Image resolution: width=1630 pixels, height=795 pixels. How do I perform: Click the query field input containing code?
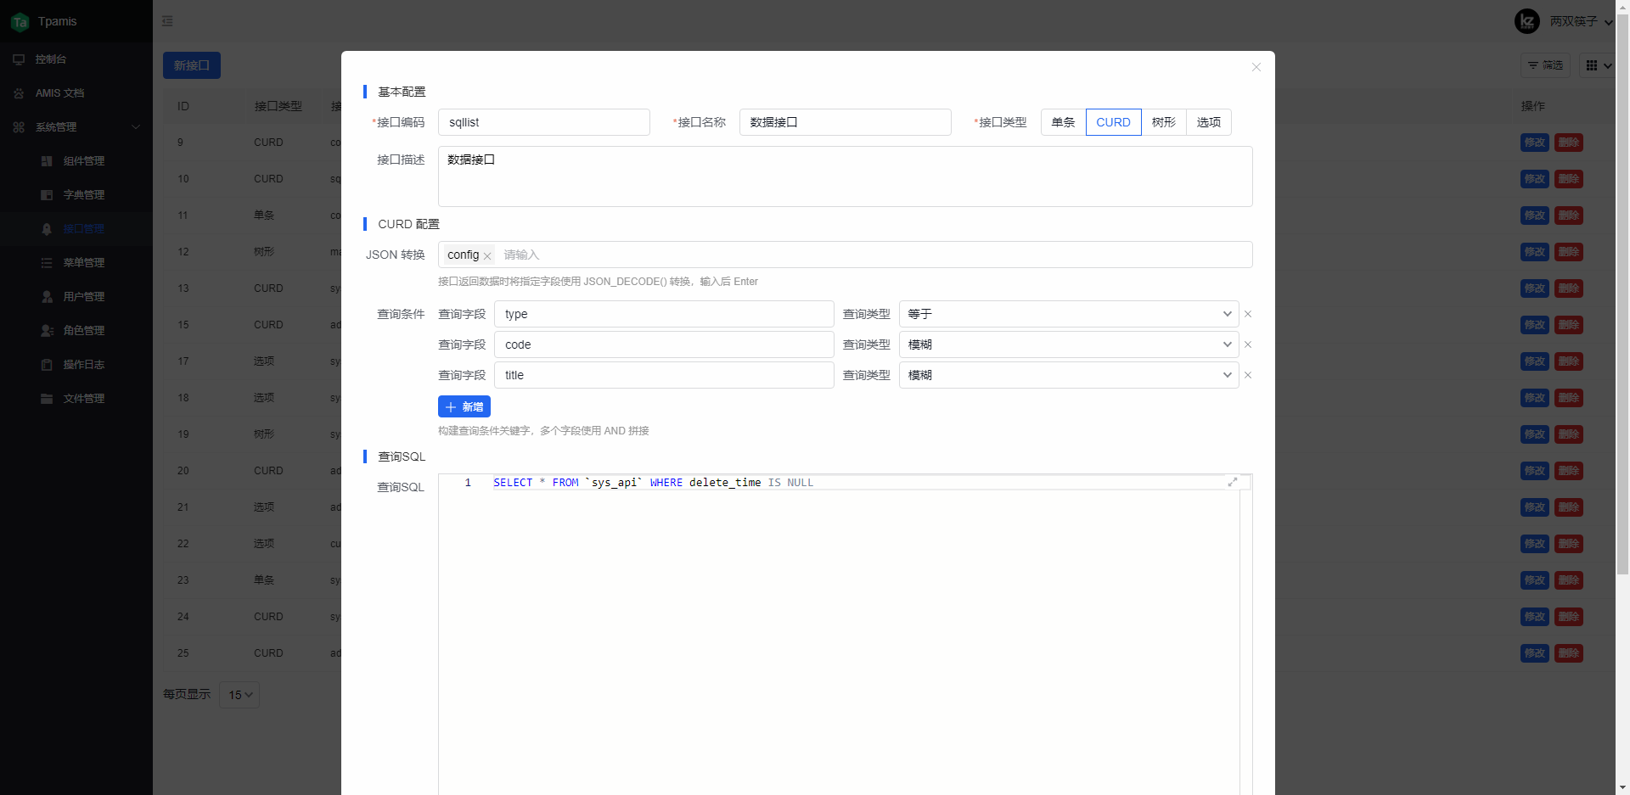coord(664,344)
